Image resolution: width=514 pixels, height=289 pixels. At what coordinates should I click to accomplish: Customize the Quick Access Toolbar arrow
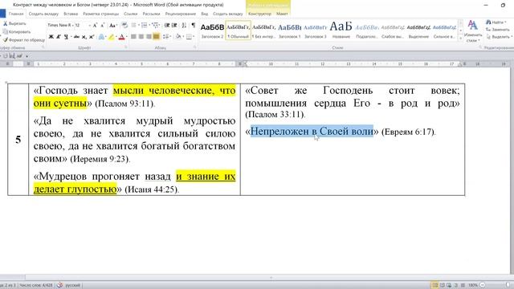(27, 56)
